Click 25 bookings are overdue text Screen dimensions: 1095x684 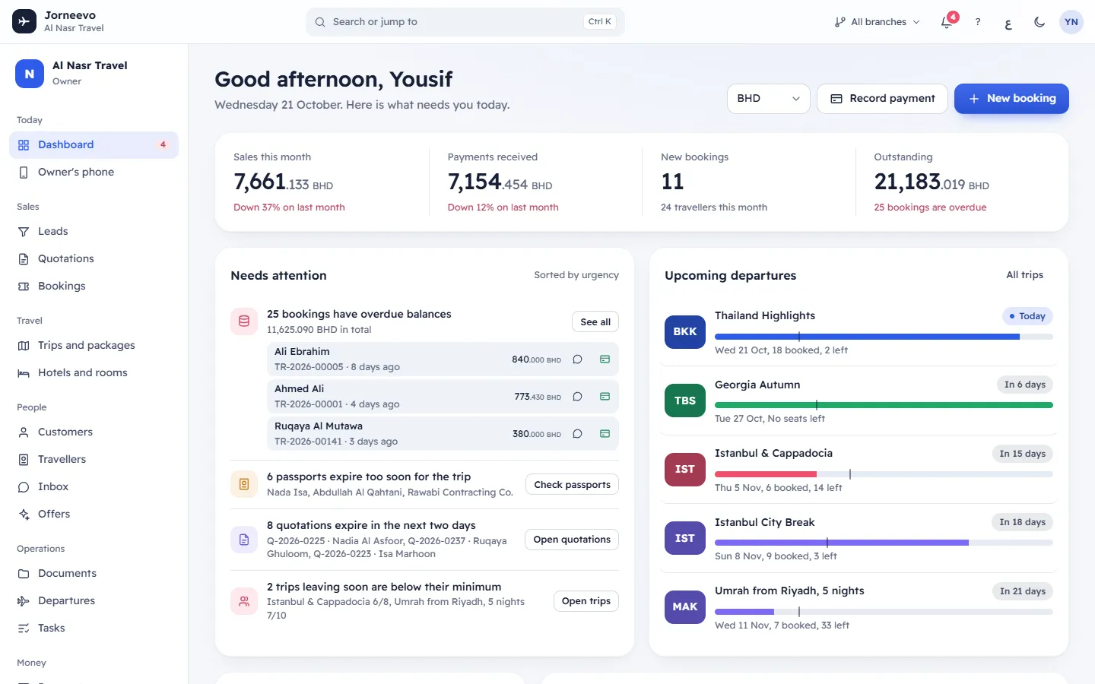pyautogui.click(x=930, y=207)
